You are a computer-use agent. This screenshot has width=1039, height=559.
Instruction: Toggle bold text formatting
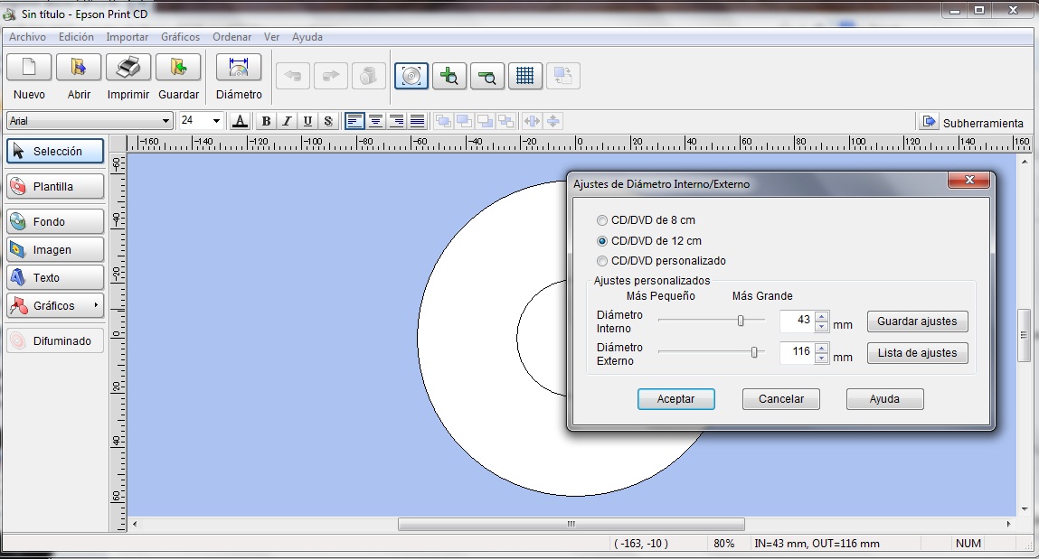266,120
